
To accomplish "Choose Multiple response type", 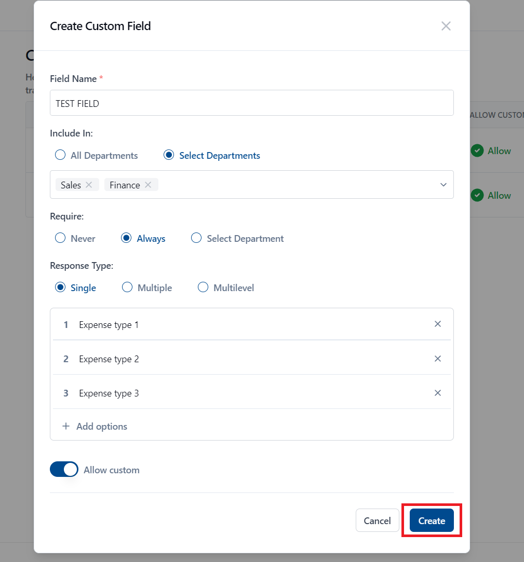I will point(127,287).
